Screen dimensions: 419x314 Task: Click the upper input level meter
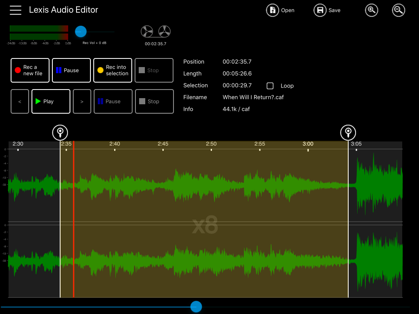(39, 29)
